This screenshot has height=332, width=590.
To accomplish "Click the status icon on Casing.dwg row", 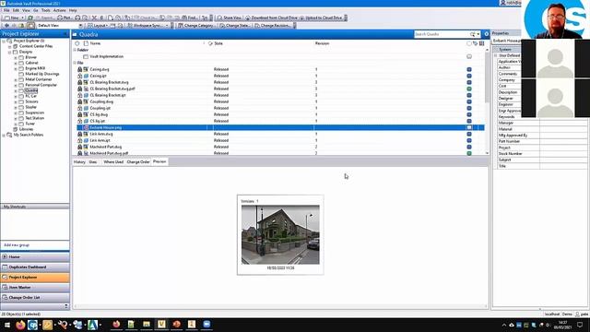I will click(469, 69).
